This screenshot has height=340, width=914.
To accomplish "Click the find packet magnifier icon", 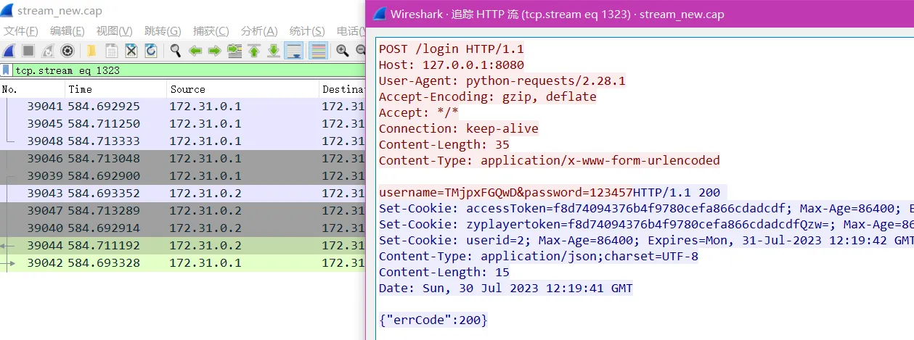I will 175,51.
